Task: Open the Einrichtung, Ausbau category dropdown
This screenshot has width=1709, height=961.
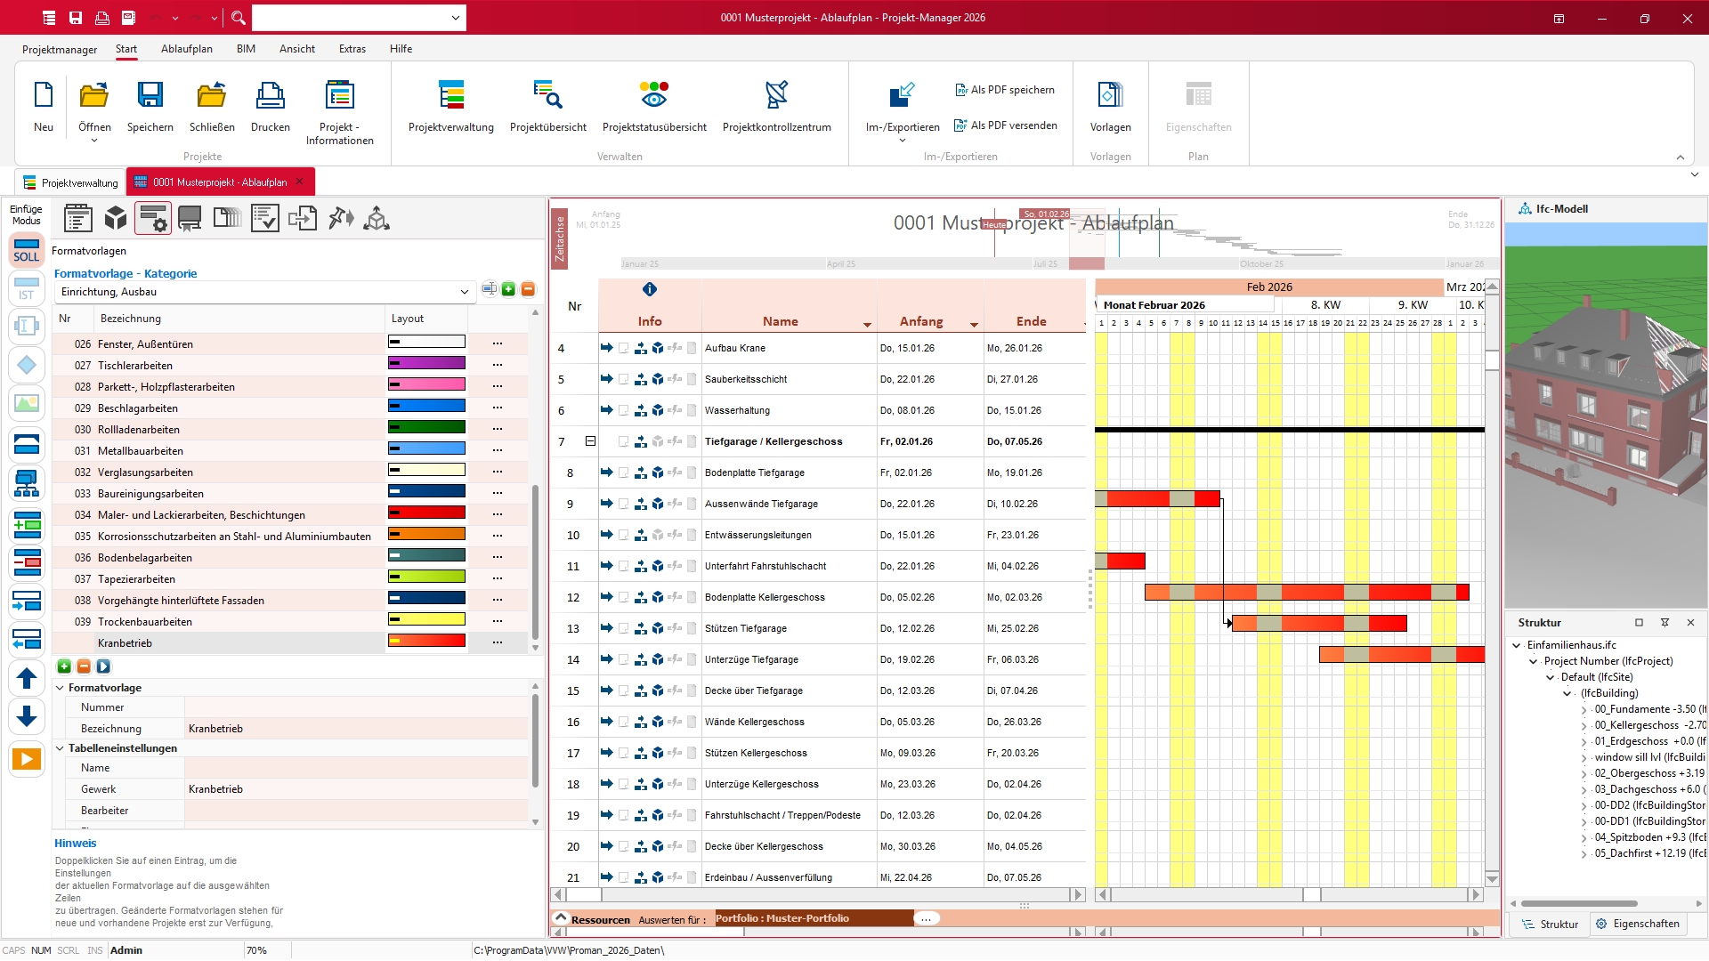Action: tap(464, 292)
